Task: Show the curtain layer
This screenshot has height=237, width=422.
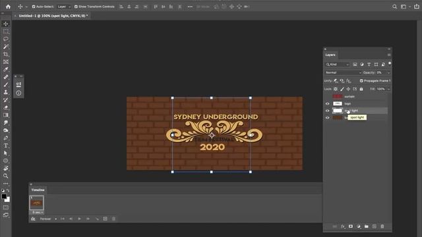Action: (327, 97)
